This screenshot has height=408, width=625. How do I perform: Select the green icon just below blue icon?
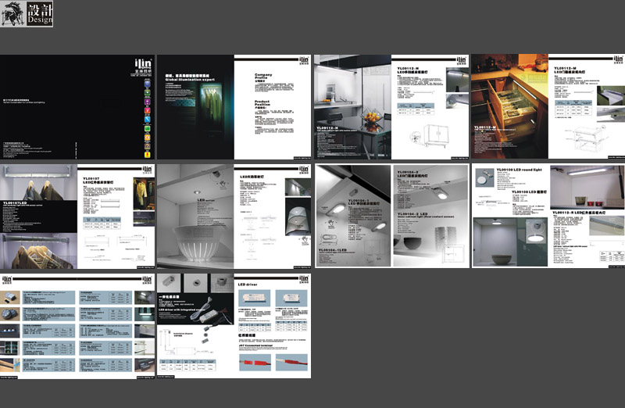pos(147,93)
